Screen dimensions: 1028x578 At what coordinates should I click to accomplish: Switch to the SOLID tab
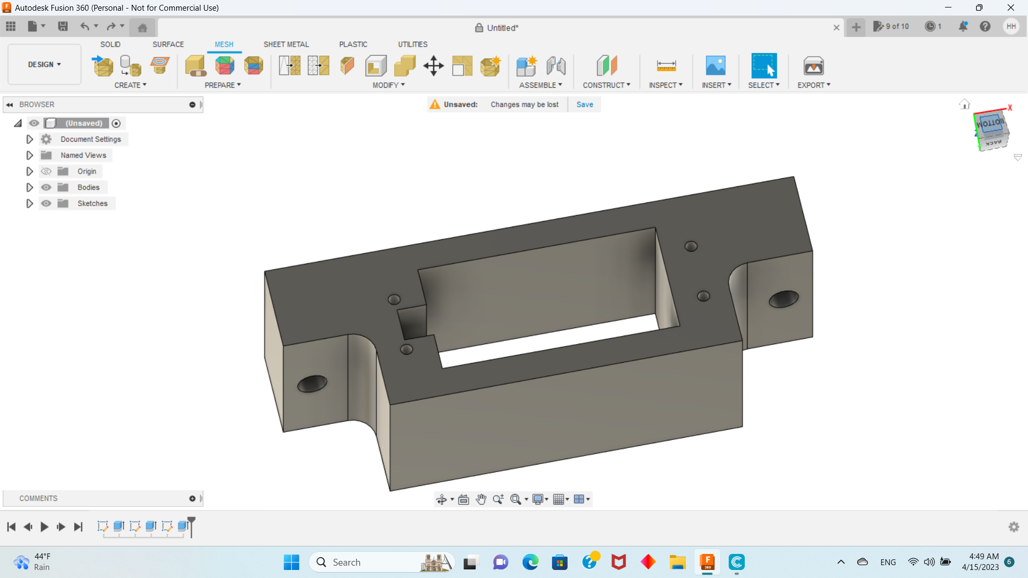click(110, 44)
